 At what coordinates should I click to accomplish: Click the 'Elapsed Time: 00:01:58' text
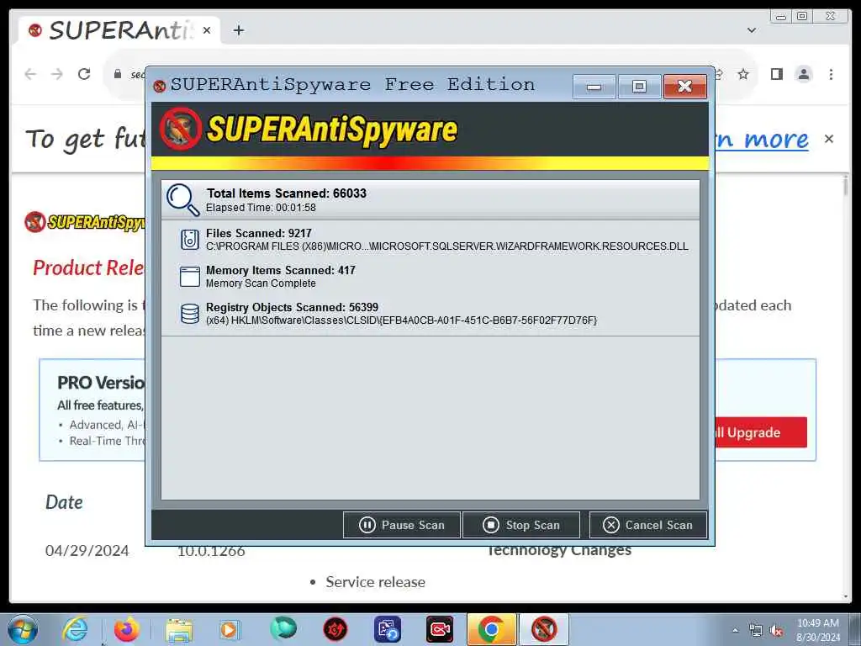pyautogui.click(x=261, y=208)
